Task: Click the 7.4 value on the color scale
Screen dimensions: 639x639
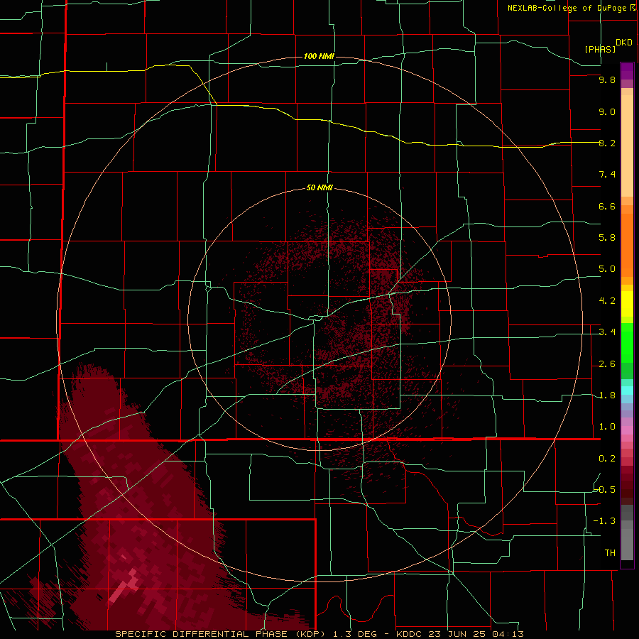Action: [x=607, y=175]
